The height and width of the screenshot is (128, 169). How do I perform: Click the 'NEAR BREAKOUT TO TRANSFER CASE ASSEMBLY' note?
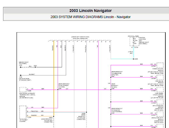117,110
